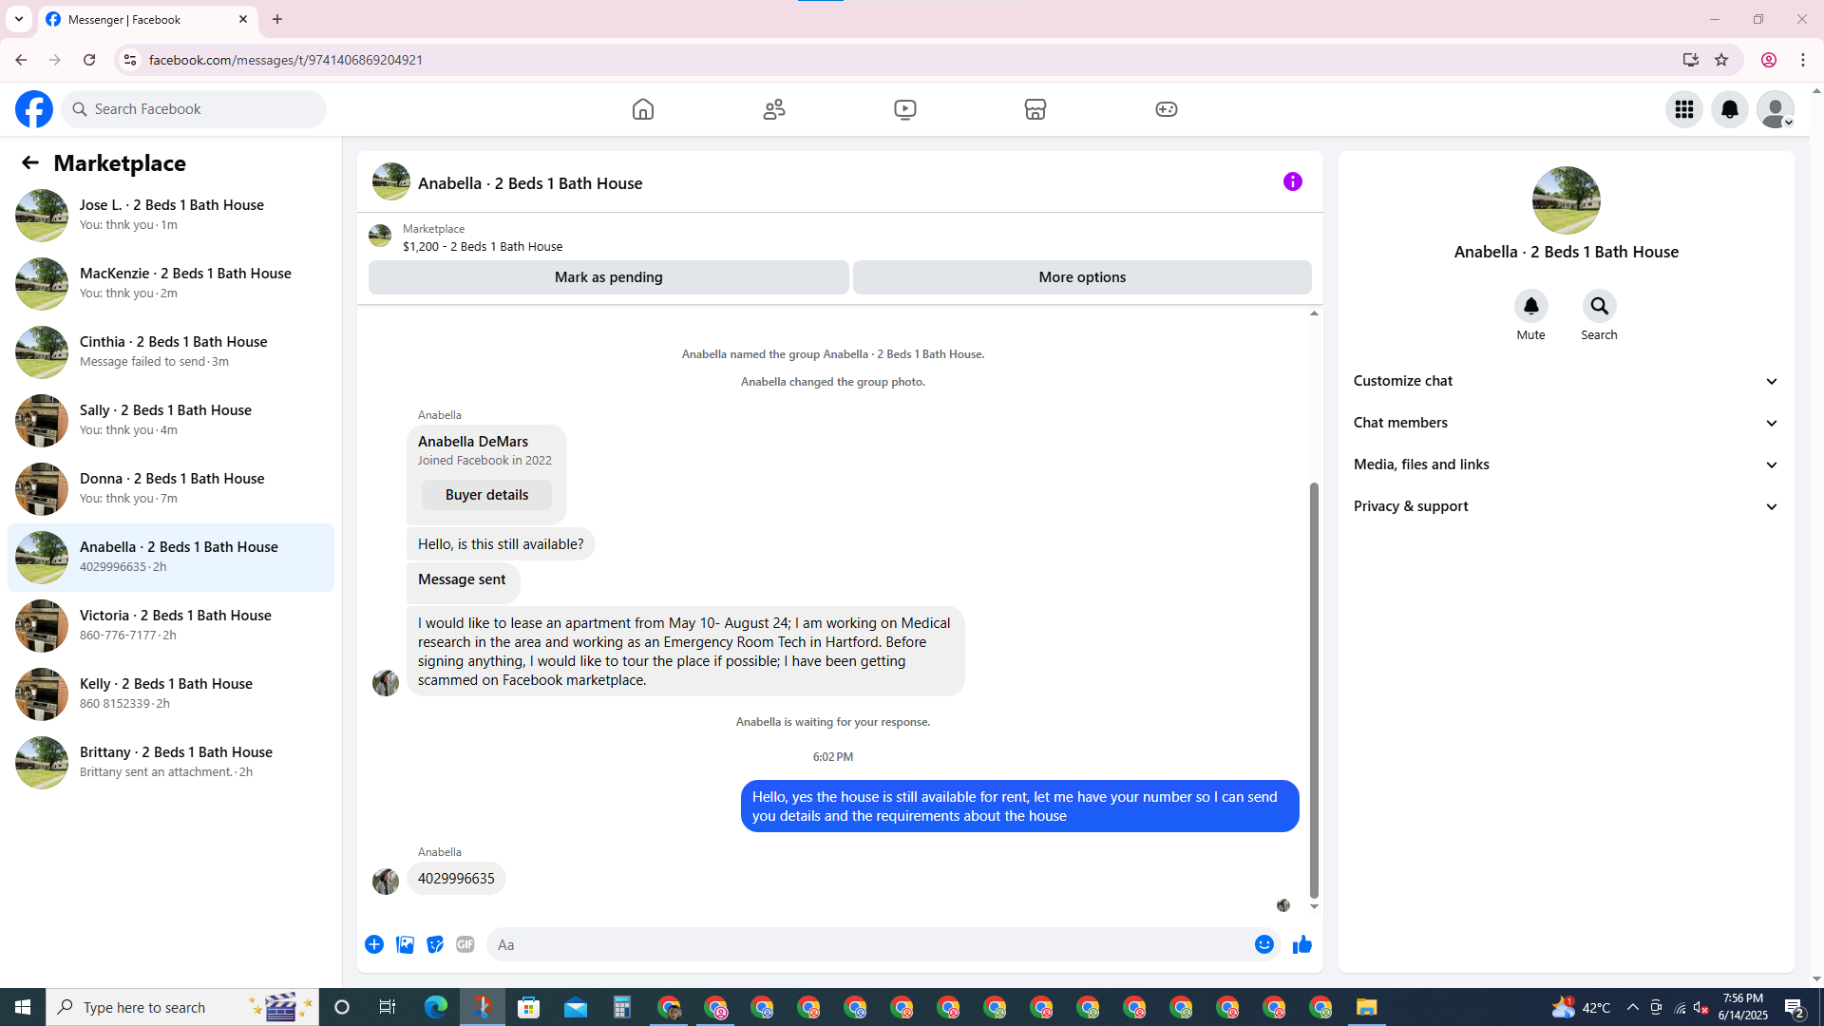The image size is (1824, 1026).
Task: Open Buyer details for Anabella DeMars
Action: click(486, 495)
